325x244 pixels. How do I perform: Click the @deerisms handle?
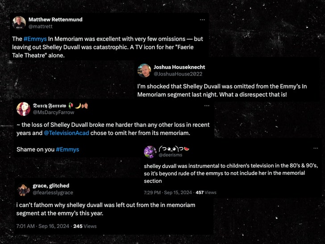(171, 155)
